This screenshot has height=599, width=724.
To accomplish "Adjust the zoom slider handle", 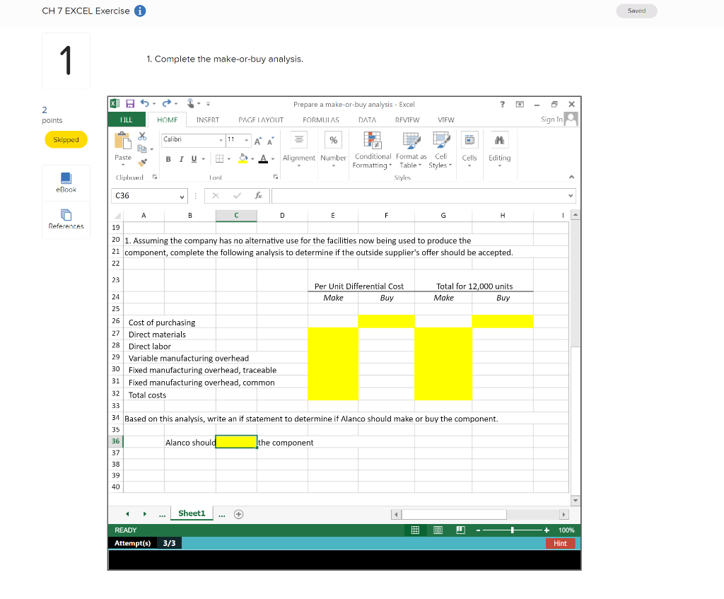I will click(513, 530).
